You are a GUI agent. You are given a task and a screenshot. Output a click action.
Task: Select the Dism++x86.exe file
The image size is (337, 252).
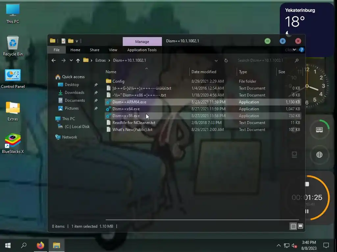coord(203,116)
